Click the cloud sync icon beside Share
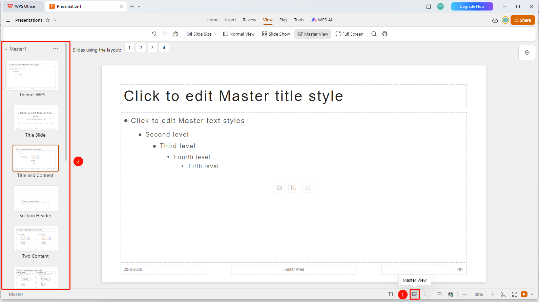This screenshot has width=539, height=302. tap(495, 20)
